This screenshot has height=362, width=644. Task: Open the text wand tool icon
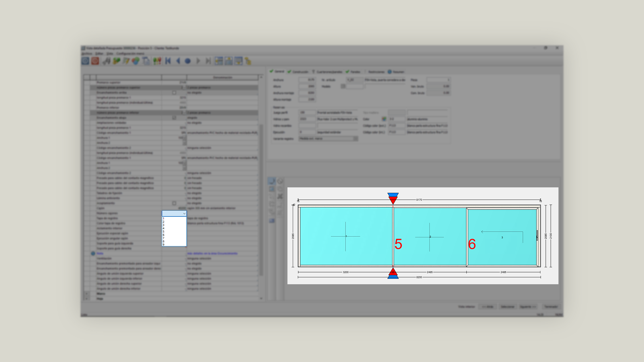coord(106,61)
